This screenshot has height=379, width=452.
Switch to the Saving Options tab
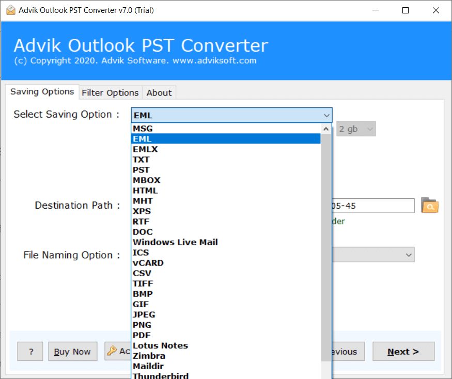(42, 91)
